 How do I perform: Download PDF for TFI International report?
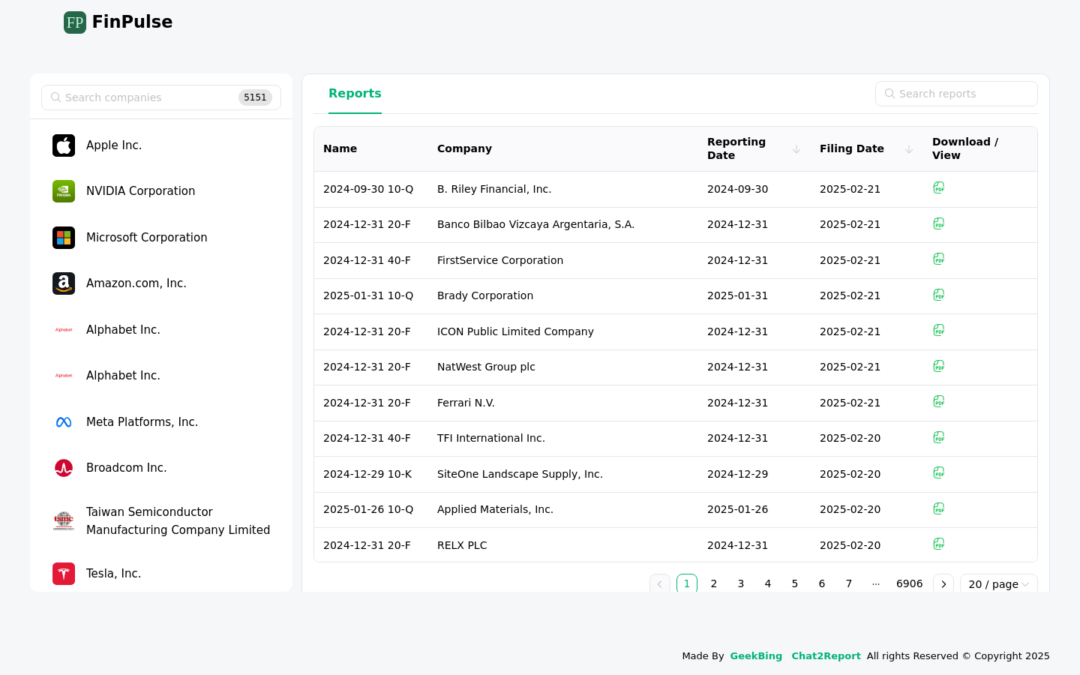coord(938,437)
